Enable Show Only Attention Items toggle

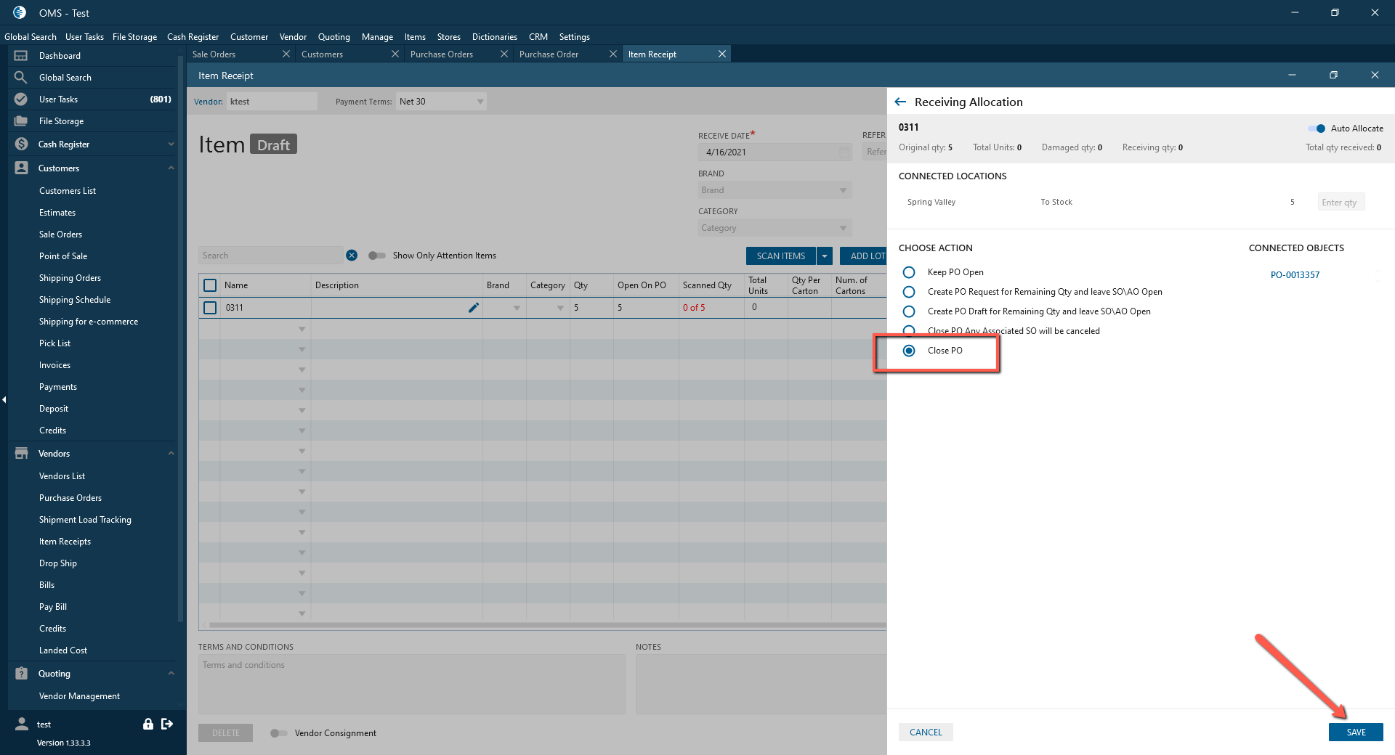click(x=376, y=256)
